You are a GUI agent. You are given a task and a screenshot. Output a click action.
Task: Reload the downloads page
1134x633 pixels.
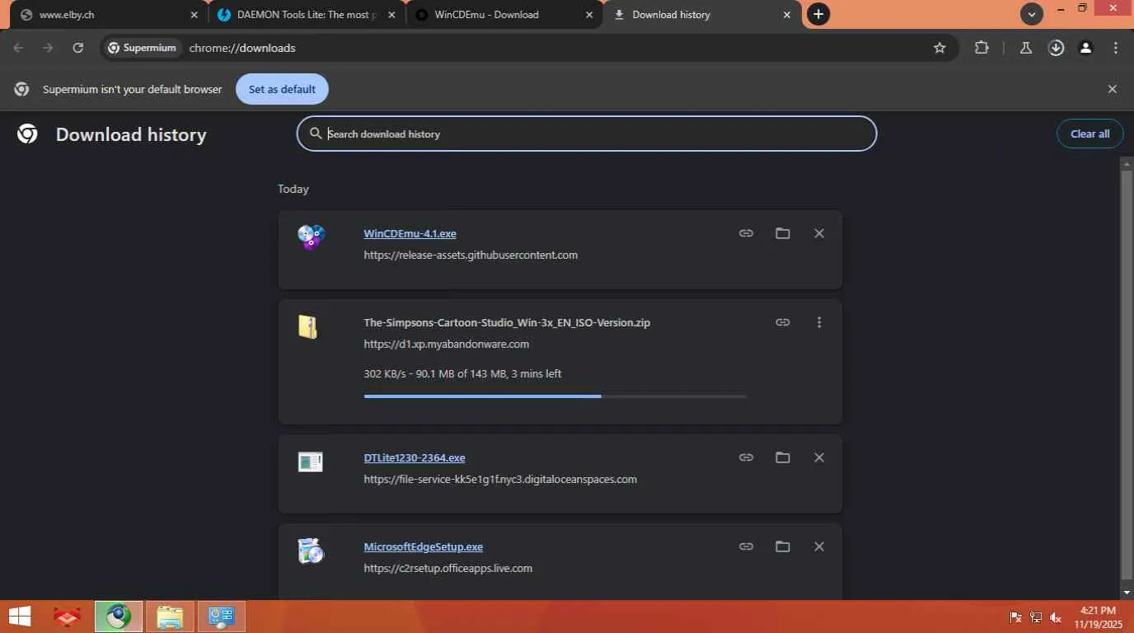[77, 48]
